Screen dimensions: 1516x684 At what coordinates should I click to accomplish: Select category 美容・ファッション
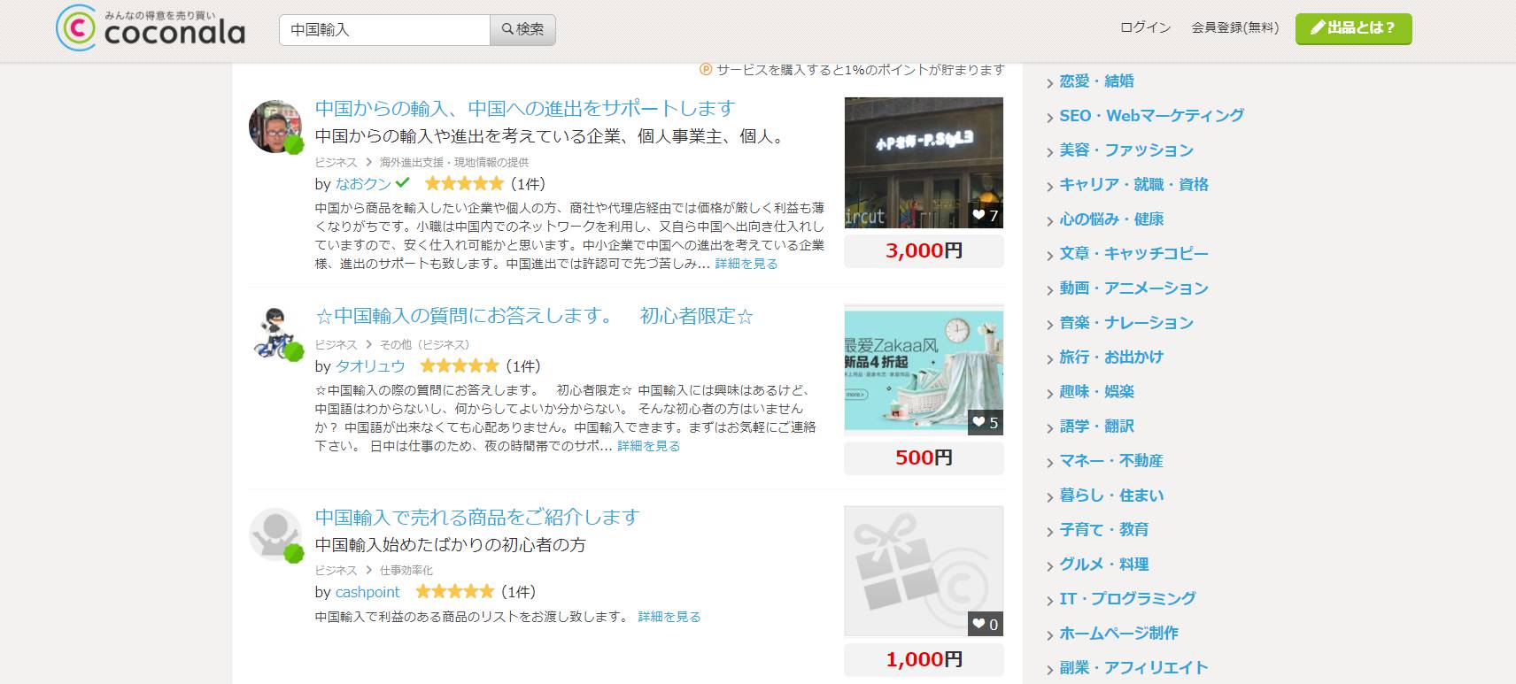1126,150
